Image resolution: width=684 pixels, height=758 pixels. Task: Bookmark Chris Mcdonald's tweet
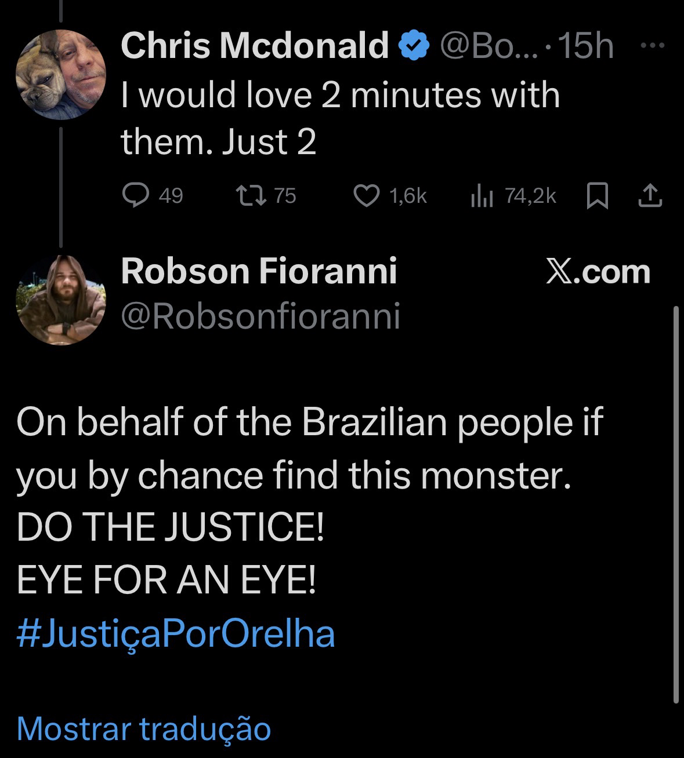[x=596, y=196]
